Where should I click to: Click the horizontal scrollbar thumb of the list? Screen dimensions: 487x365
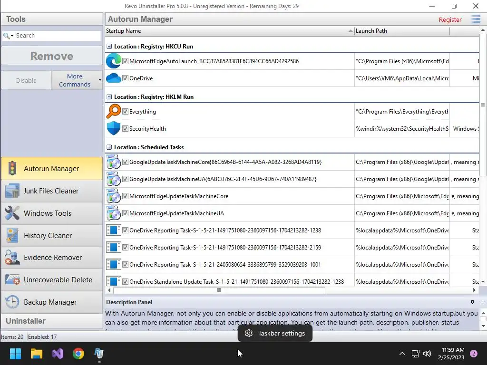click(x=219, y=290)
